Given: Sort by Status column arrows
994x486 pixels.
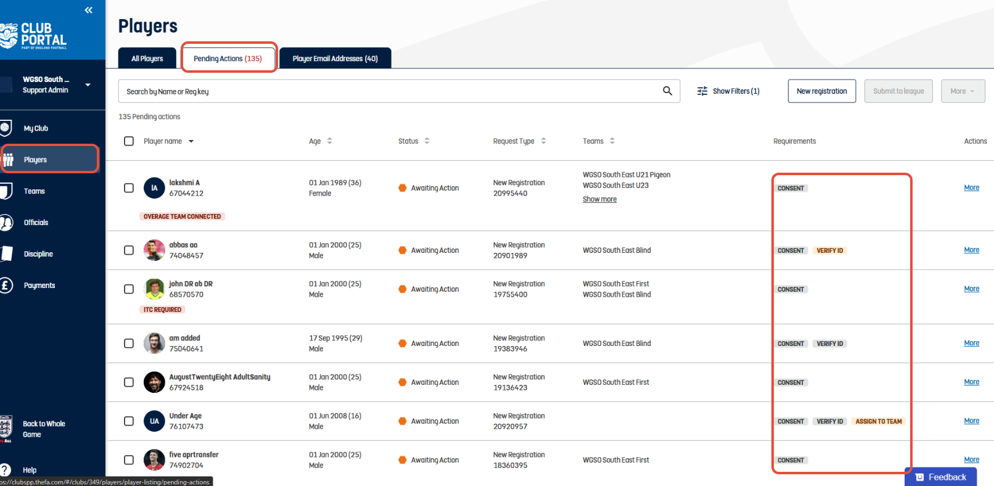Looking at the screenshot, I should click(x=427, y=141).
